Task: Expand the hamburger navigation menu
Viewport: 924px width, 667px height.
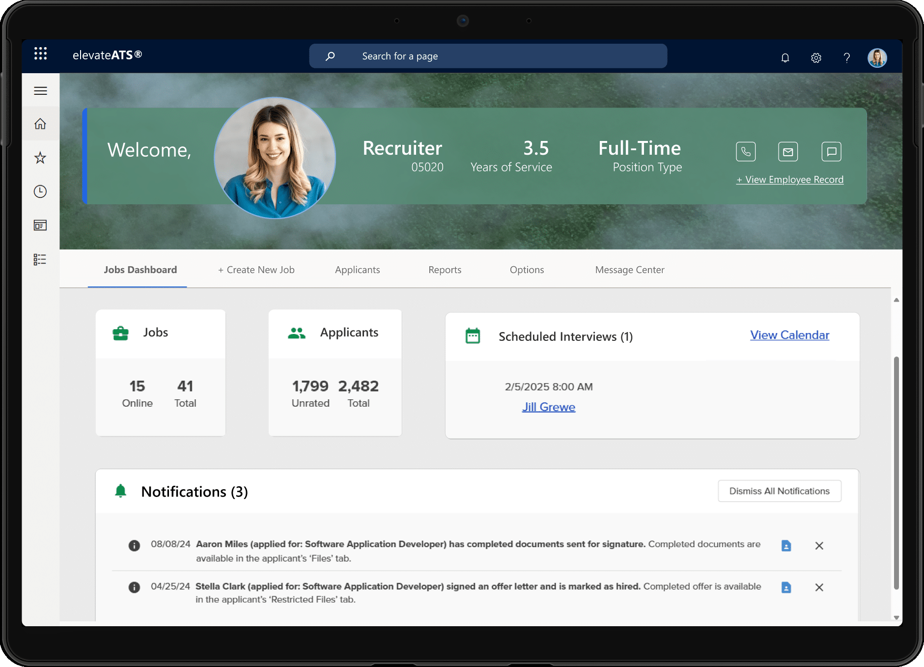Action: 40,91
